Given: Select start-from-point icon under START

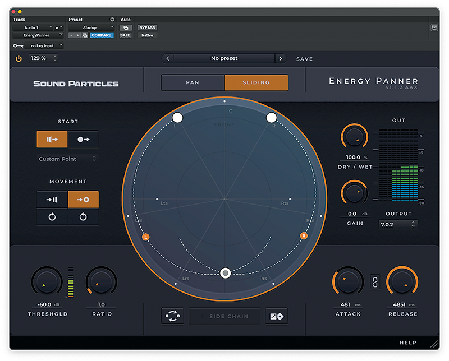Looking at the screenshot, I should tap(83, 140).
